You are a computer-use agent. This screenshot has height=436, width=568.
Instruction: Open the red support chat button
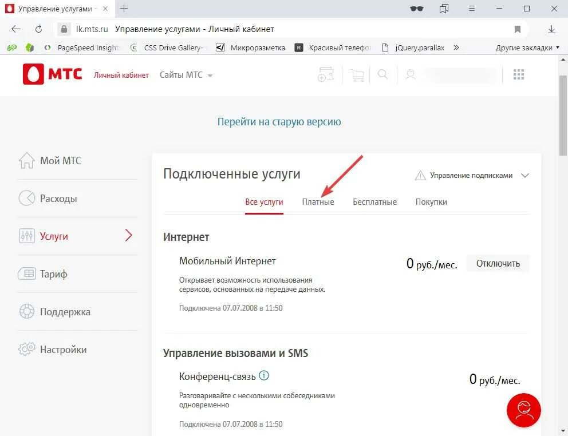pos(523,410)
